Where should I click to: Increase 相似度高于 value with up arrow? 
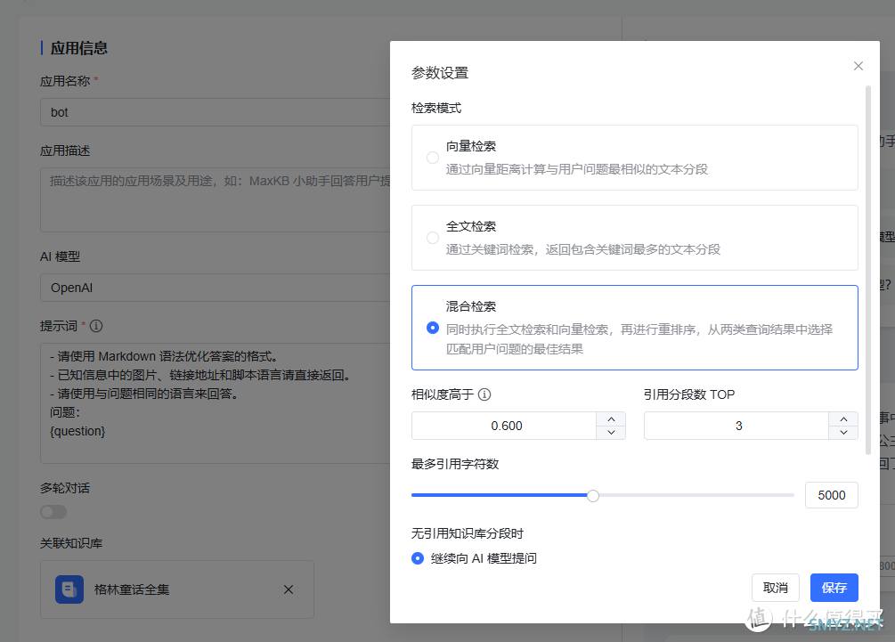611,419
